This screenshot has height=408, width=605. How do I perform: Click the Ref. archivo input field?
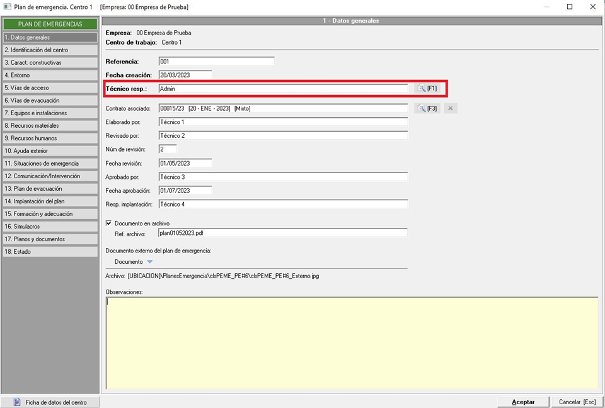(x=282, y=233)
